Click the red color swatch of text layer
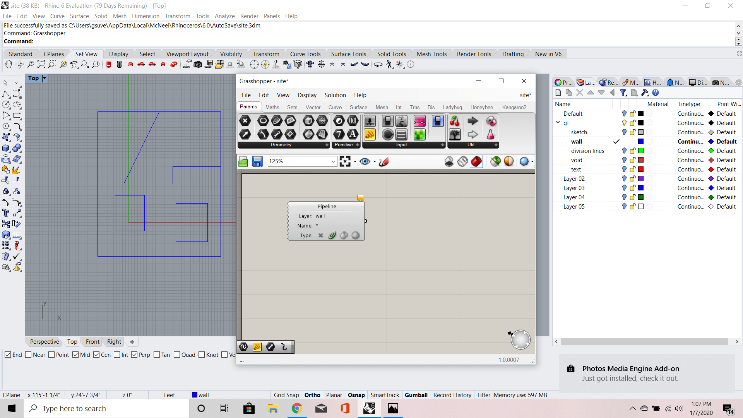 tap(641, 169)
